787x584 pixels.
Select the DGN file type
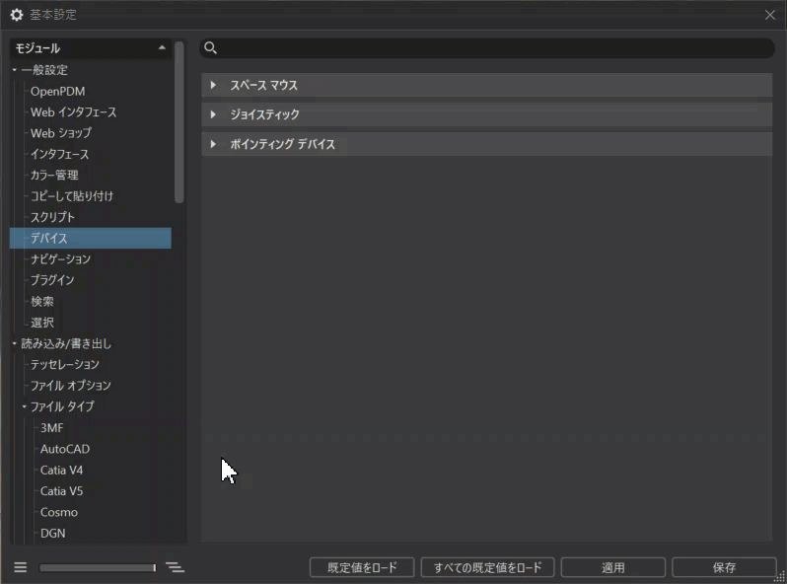tap(52, 534)
